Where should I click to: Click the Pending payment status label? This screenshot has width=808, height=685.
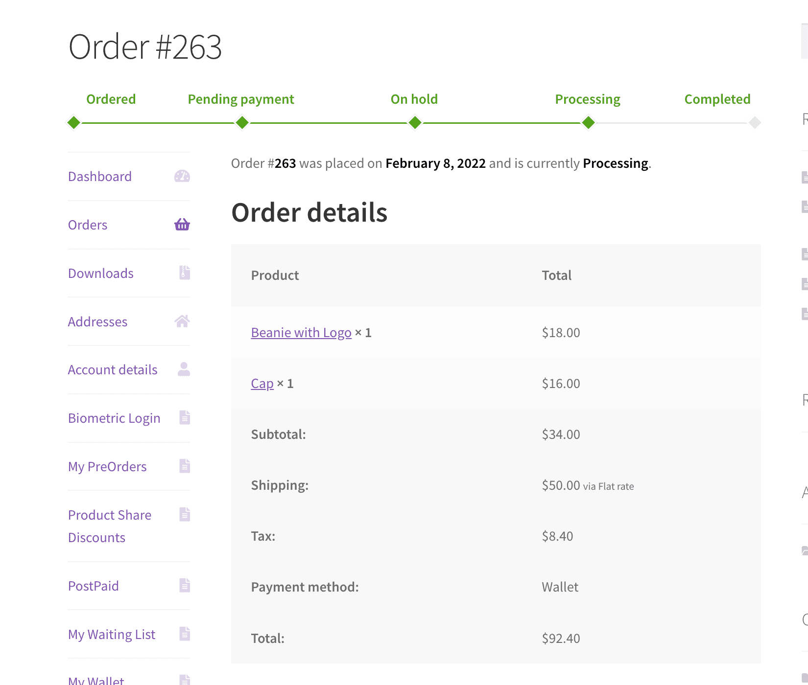[x=241, y=99]
